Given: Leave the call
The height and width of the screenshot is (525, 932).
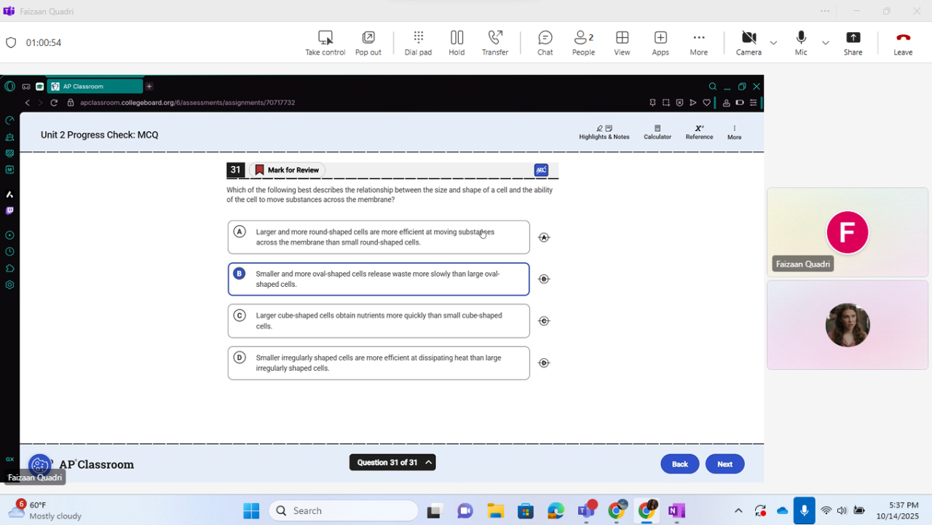Looking at the screenshot, I should tap(903, 42).
